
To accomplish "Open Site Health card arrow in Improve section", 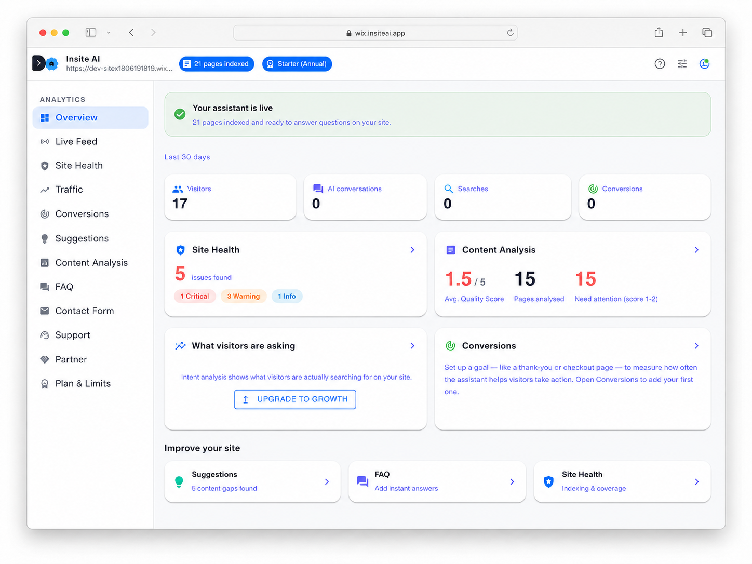I will 696,482.
